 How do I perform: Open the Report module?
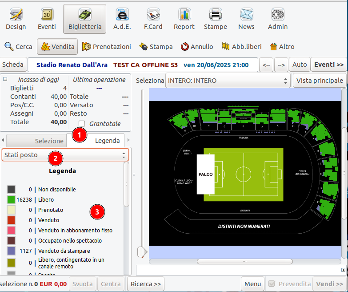(x=184, y=19)
